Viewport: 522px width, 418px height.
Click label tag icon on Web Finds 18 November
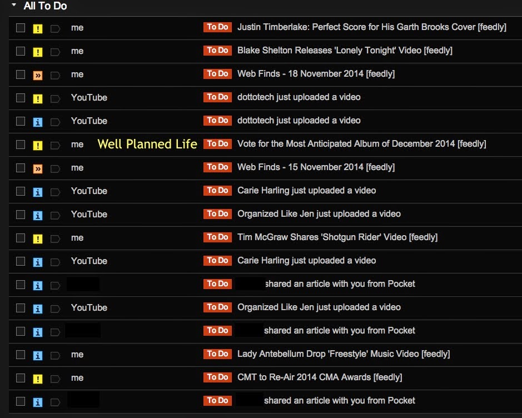54,74
